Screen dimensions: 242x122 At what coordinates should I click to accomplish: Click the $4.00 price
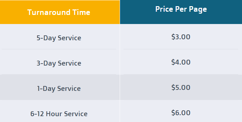[x=181, y=62]
